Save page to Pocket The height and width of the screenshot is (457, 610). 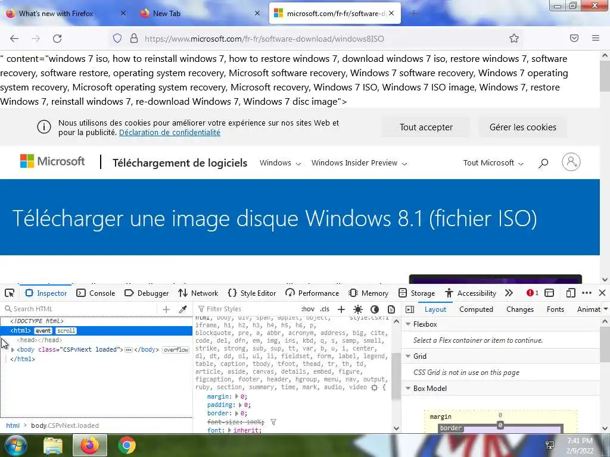click(574, 38)
